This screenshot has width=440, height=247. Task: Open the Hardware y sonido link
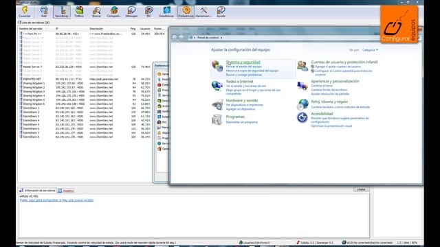242,100
